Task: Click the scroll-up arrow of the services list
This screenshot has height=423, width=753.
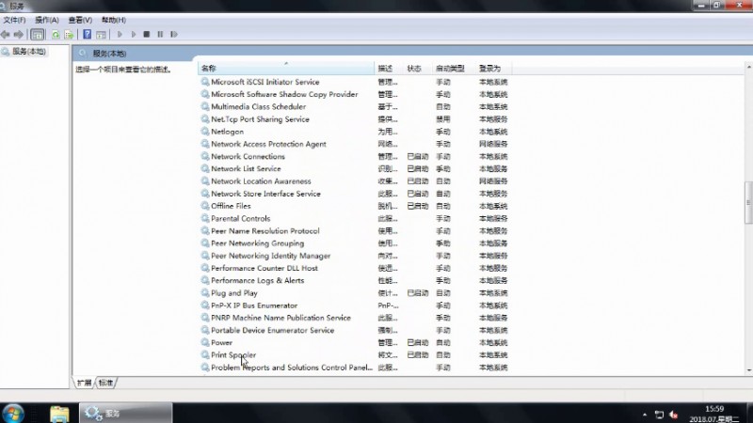Action: click(748, 68)
